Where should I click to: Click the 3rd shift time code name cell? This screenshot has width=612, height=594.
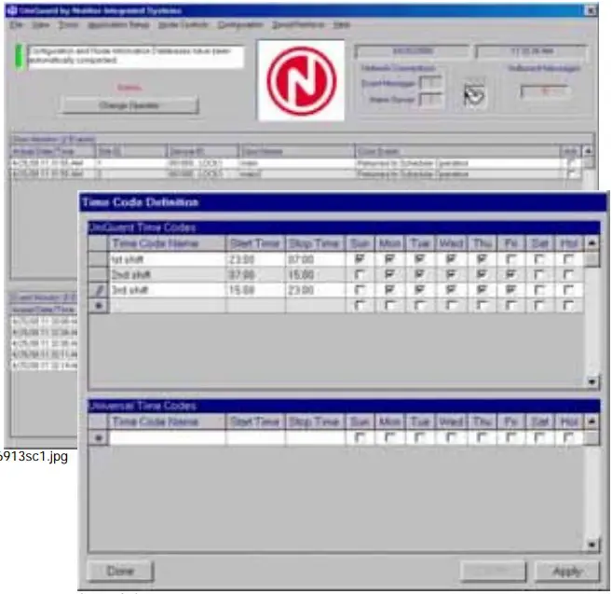[x=167, y=290]
